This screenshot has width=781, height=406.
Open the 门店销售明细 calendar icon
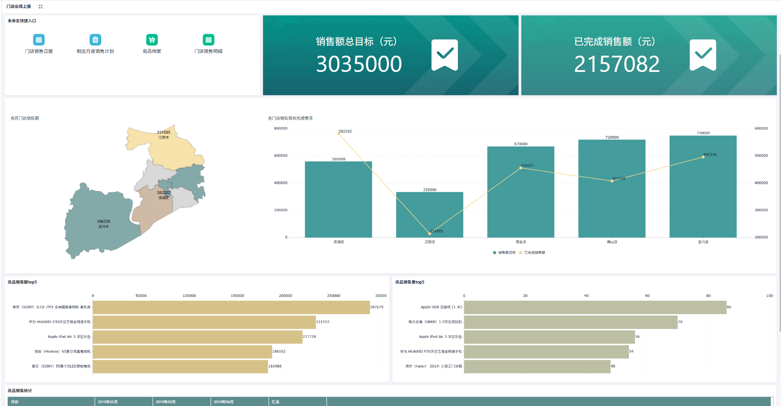click(208, 40)
